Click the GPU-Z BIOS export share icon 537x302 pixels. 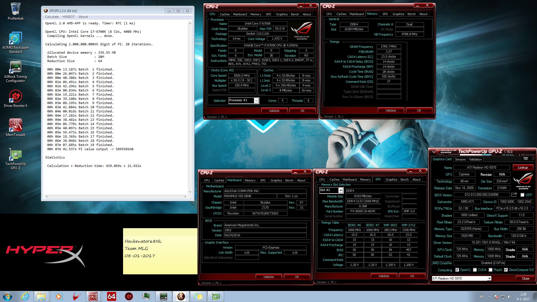(514, 195)
